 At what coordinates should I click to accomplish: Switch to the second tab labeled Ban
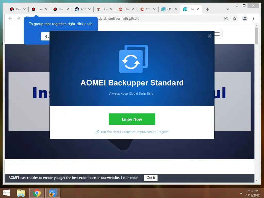coord(37,9)
